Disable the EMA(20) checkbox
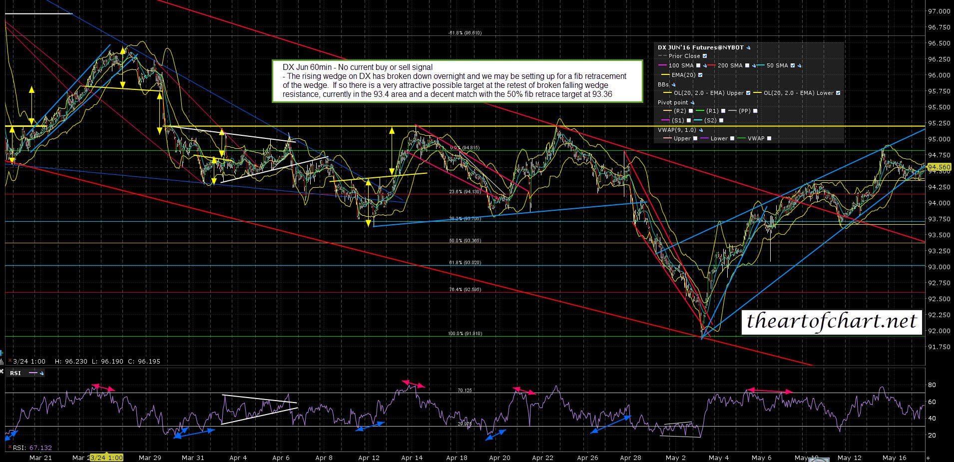 click(x=700, y=75)
